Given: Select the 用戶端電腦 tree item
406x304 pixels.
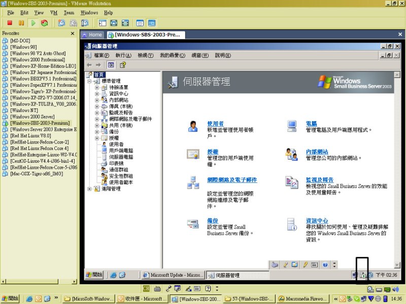Looking at the screenshot, I should 121,150.
